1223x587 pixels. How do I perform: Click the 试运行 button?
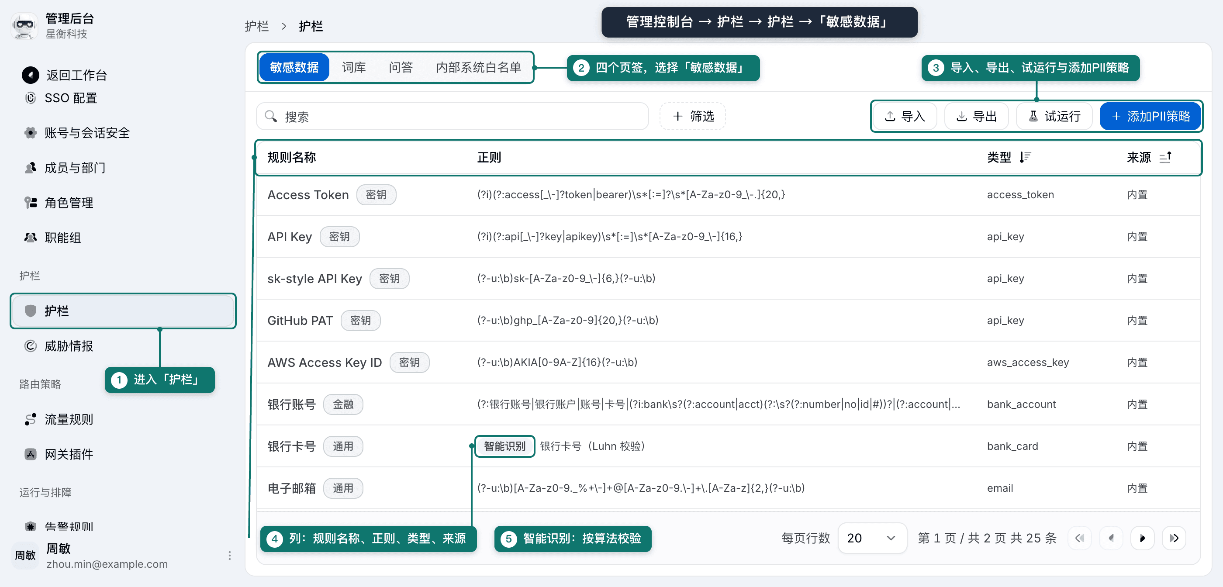click(1054, 116)
